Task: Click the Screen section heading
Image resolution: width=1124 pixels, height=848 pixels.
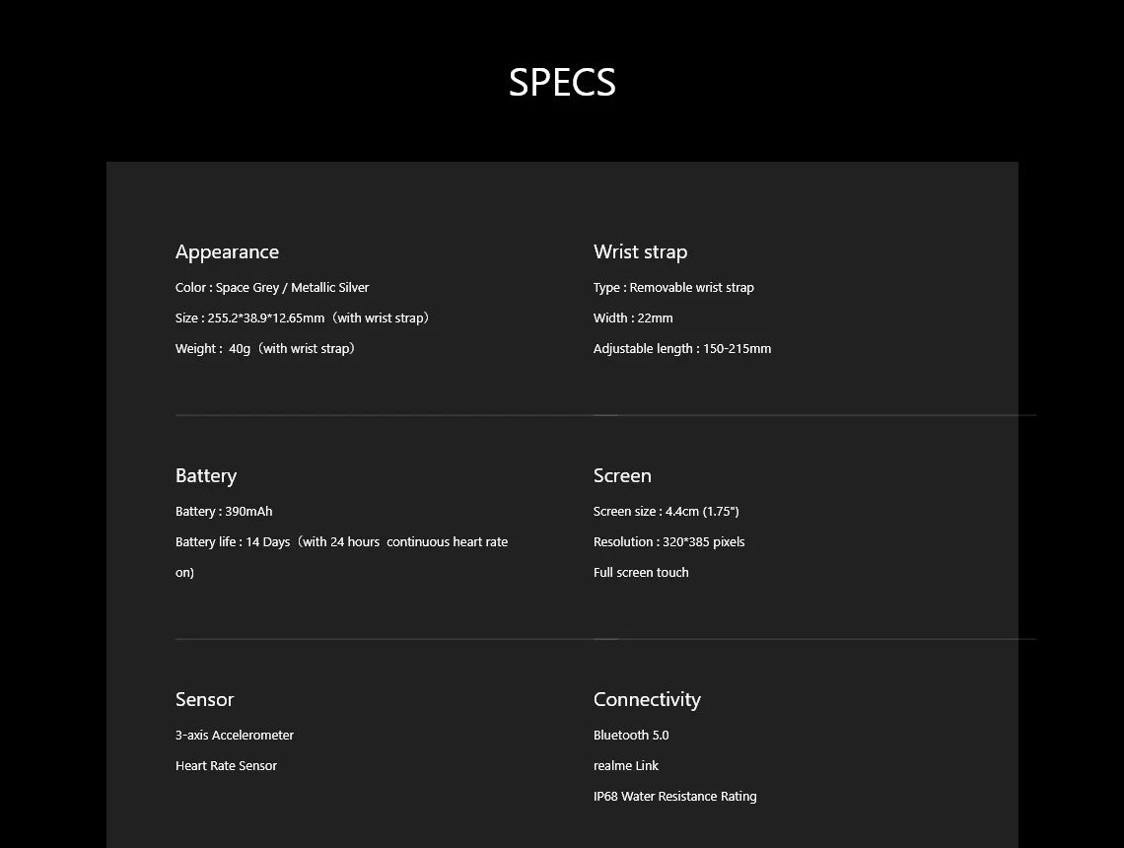Action: [622, 475]
